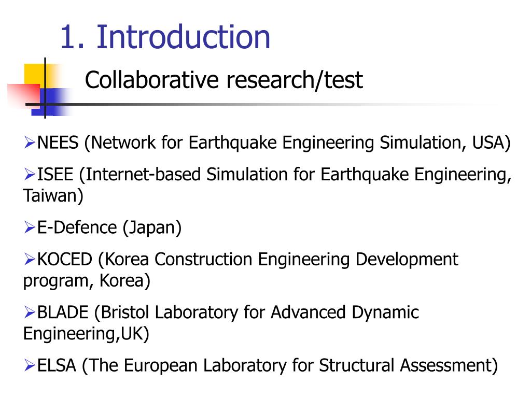The image size is (531, 398).
Task: Click the BLADE Bristol Laboratory text
Action: [x=228, y=312]
